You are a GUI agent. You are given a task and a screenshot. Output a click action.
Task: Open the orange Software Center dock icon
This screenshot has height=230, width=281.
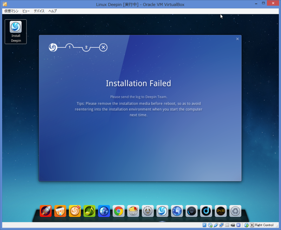pyautogui.click(x=60, y=211)
